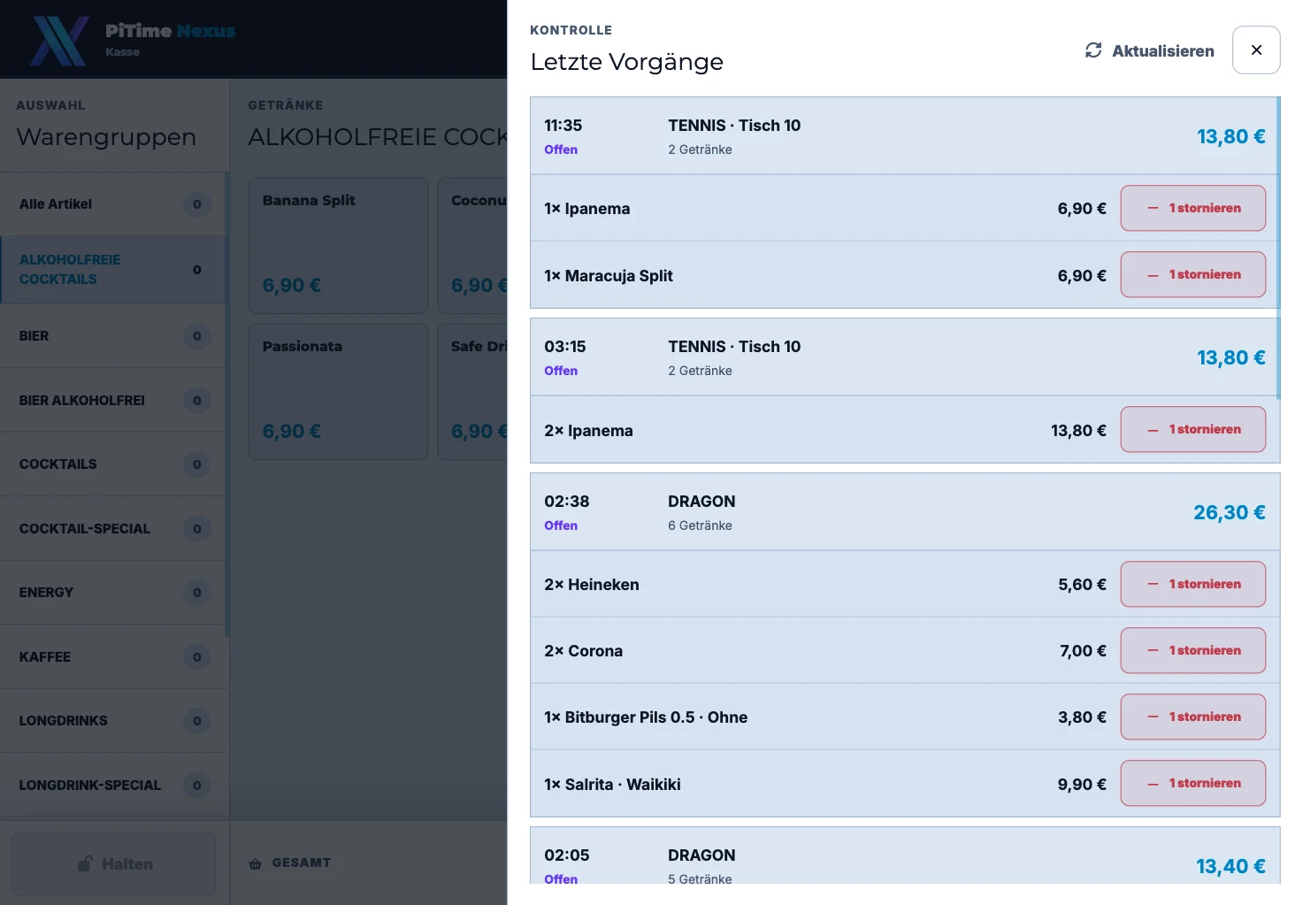1303x905 pixels.
Task: Select KAFFEE category
Action: (x=114, y=657)
